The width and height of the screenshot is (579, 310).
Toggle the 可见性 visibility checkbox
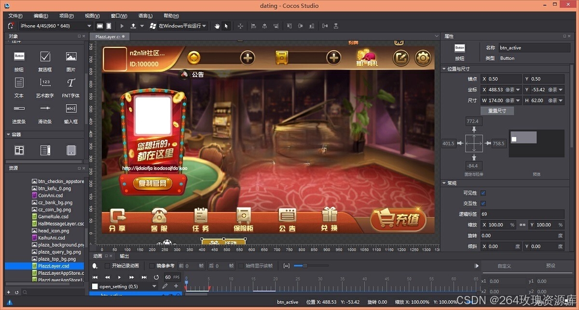click(483, 193)
